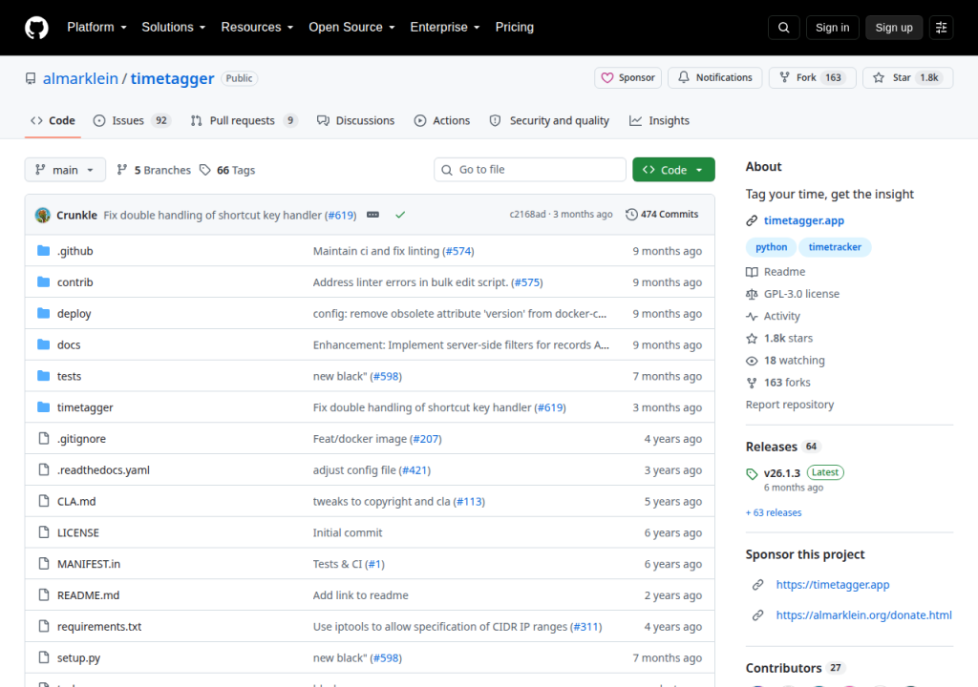This screenshot has height=687, width=978.
Task: Click the Sign in button
Action: [x=832, y=28]
